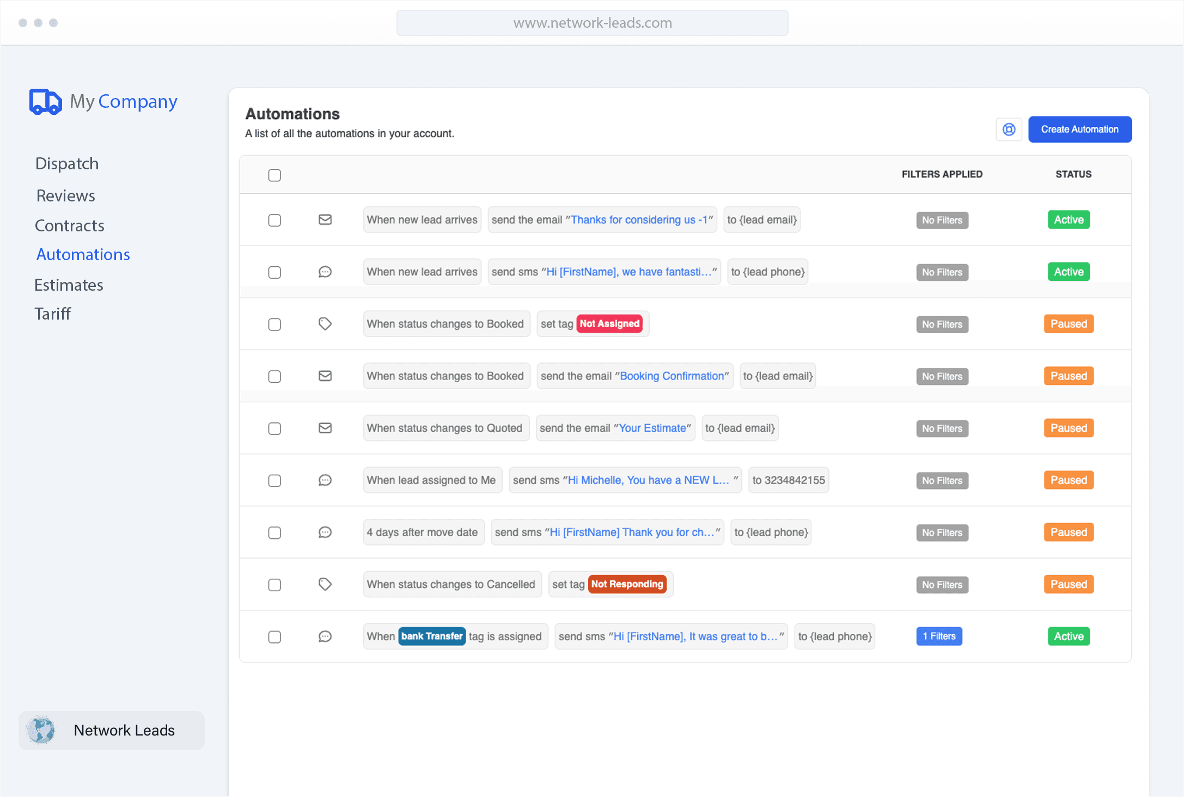Click the email icon in 'Your Estimate' row
The width and height of the screenshot is (1184, 797).
(325, 428)
